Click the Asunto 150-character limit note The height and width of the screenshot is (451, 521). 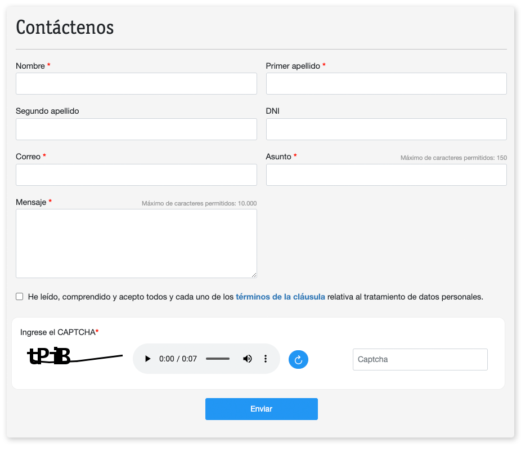coord(453,158)
